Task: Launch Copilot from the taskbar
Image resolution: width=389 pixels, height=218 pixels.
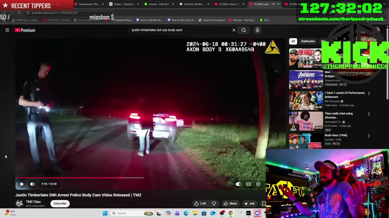Action: coord(168,213)
